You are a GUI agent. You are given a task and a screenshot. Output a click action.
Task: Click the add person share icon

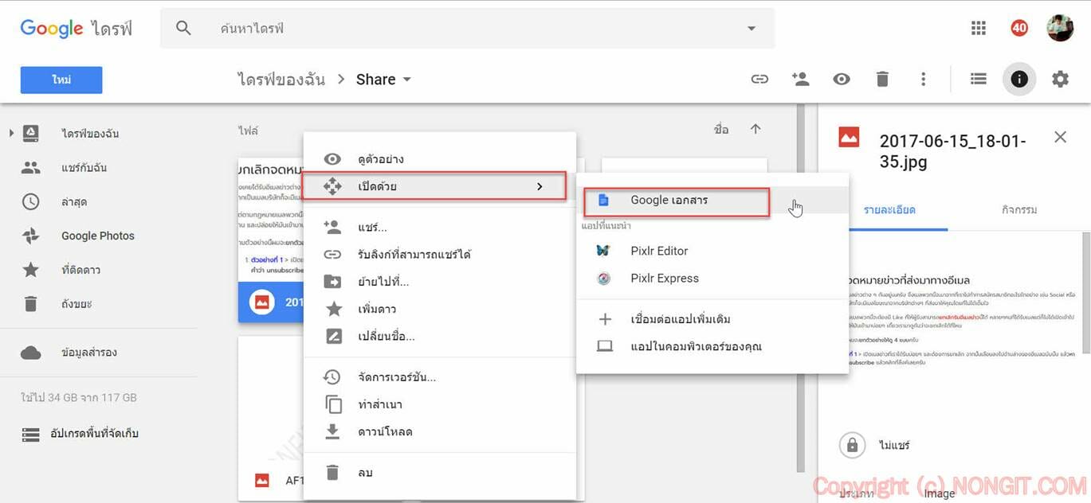click(x=800, y=79)
